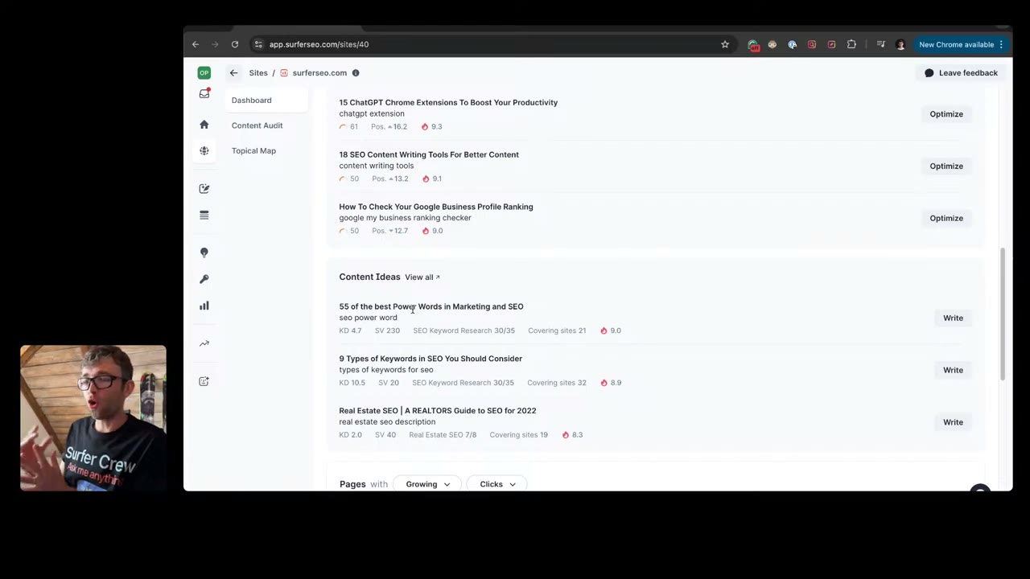Open the lightbulb icon in sidebar
This screenshot has width=1030, height=579.
(x=204, y=253)
